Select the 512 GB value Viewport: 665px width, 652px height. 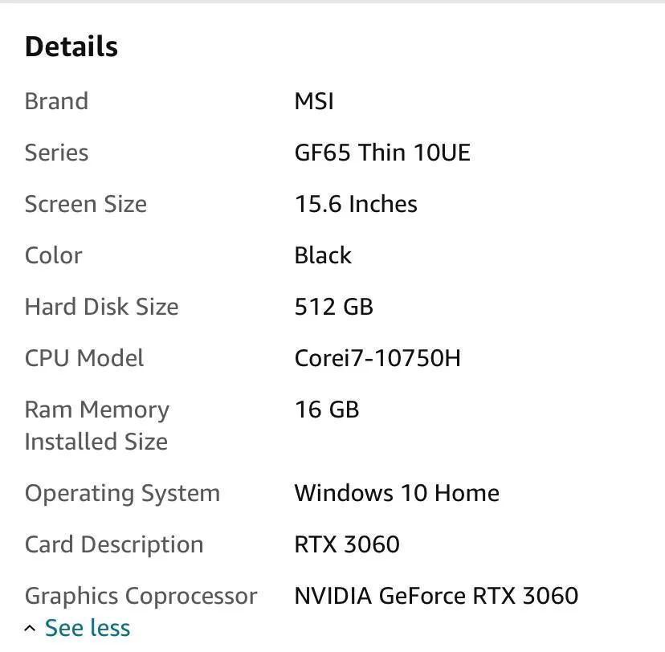tap(334, 307)
